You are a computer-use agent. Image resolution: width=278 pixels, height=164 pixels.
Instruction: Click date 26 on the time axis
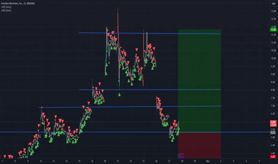coord(156,161)
